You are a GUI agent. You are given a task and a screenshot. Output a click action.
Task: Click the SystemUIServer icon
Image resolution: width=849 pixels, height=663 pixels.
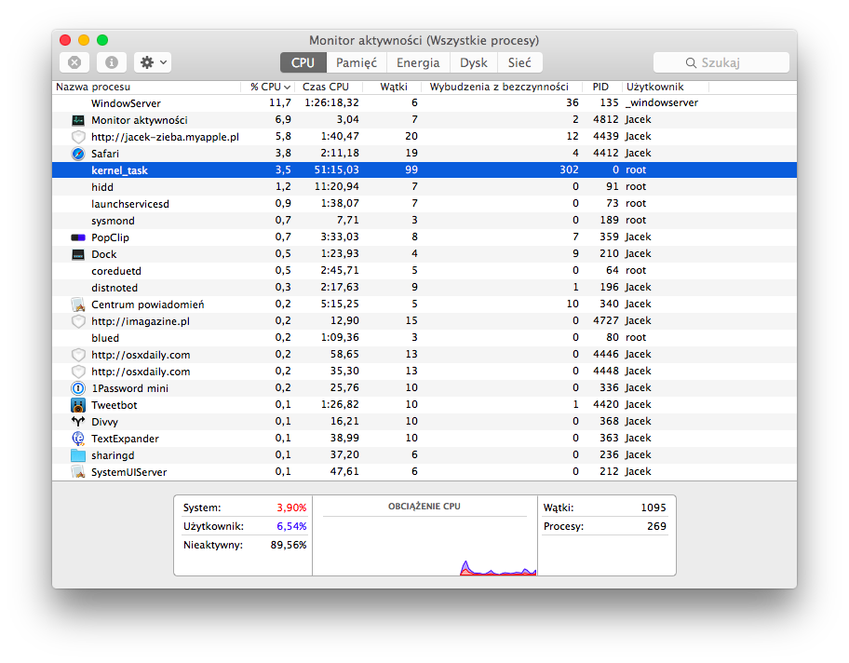(x=78, y=472)
